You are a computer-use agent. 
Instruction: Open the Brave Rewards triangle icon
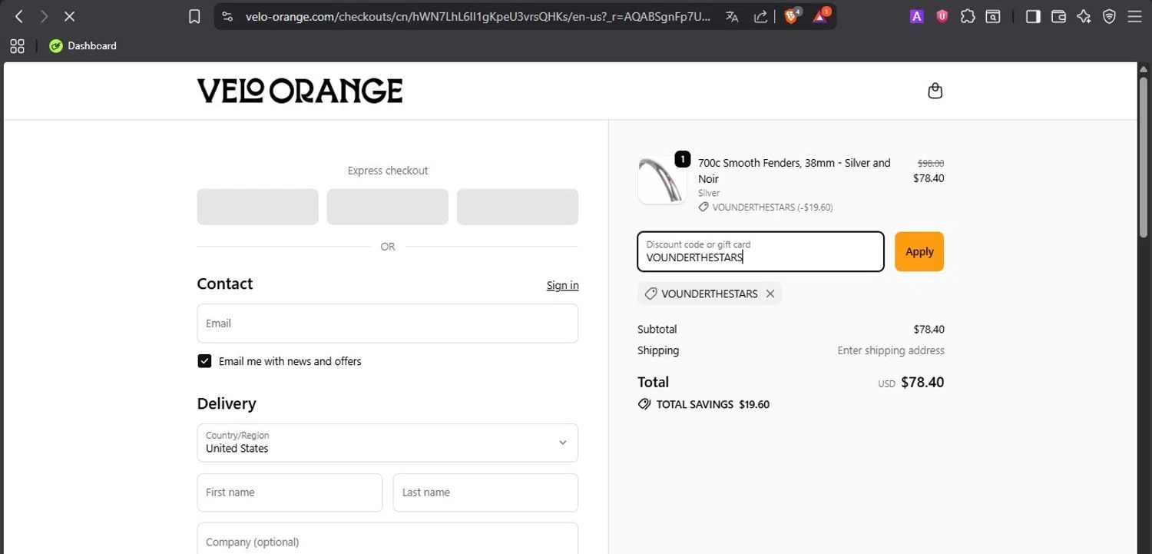pos(821,15)
